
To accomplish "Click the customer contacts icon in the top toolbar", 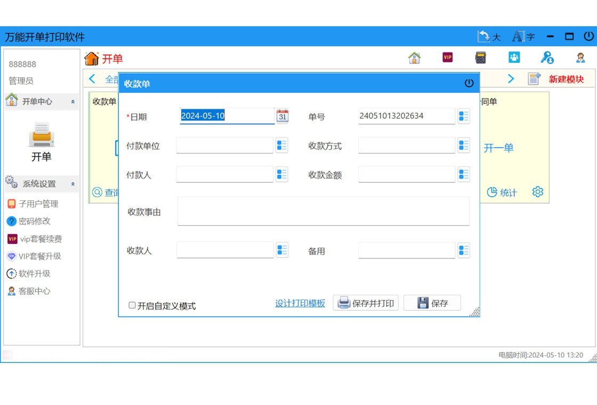I will [514, 57].
